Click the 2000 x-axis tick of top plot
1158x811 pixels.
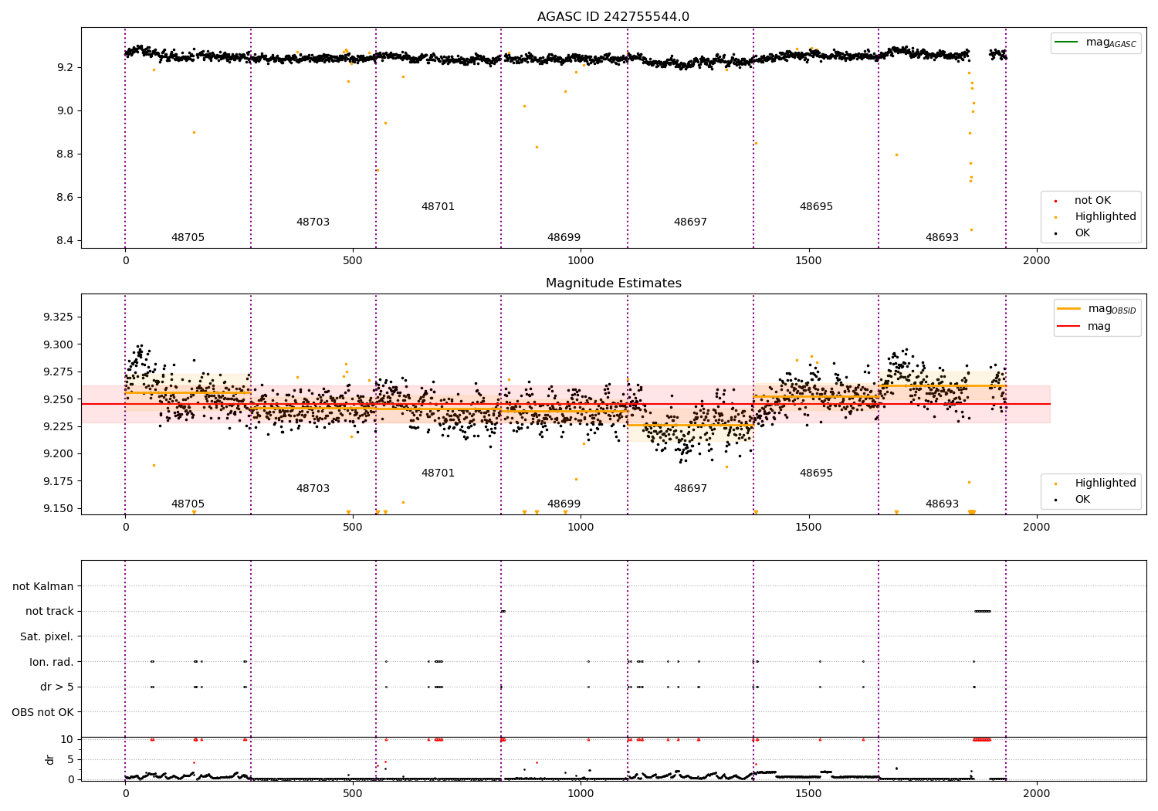1036,261
